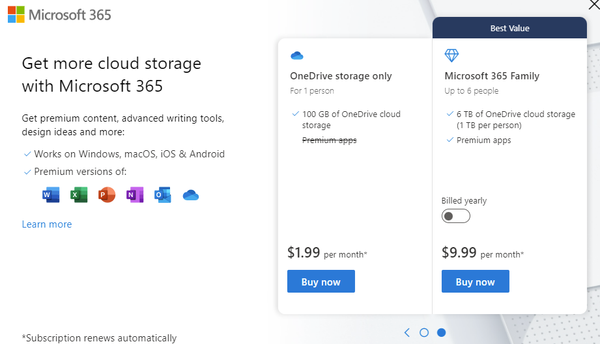Buy now the $9.99 Microsoft 365 Family plan
Screen dimensions: 600x344
476,282
